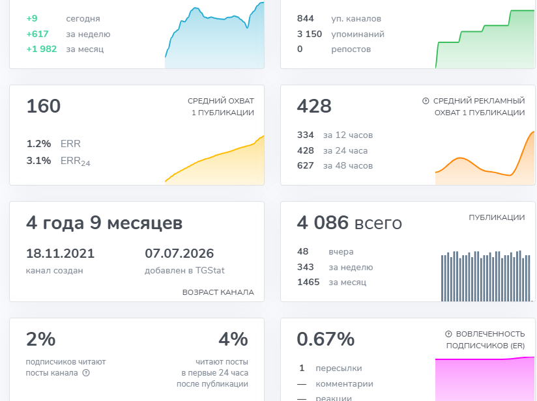Select 'за неделю' subscriber label

pyautogui.click(x=88, y=35)
